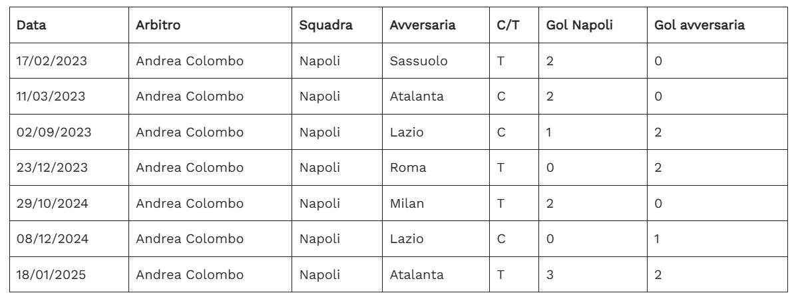The image size is (806, 295).
Task: Select the 17/02/2023 date cell
Action: [52, 61]
